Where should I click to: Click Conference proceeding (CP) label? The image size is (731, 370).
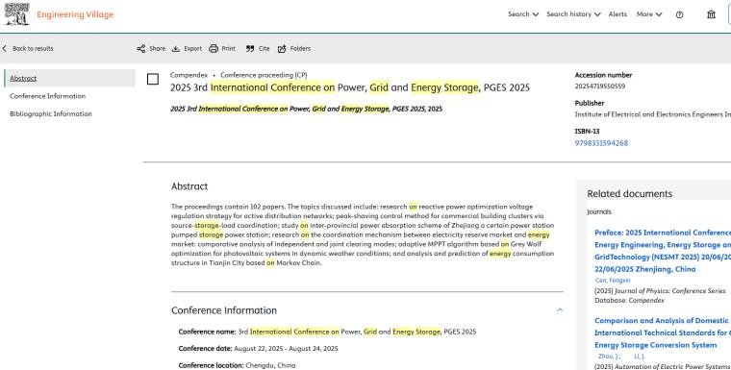coord(264,75)
